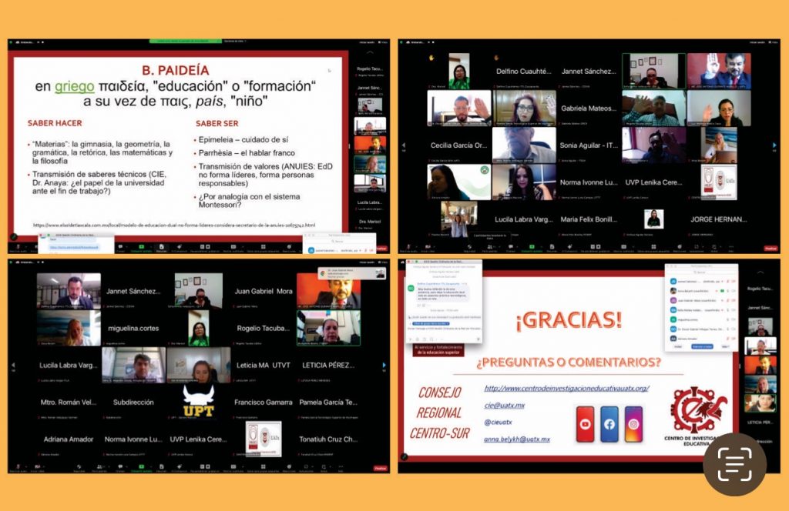The image size is (789, 511).
Task: Select Juan Gabriel Mora participant tile
Action: [x=264, y=292]
